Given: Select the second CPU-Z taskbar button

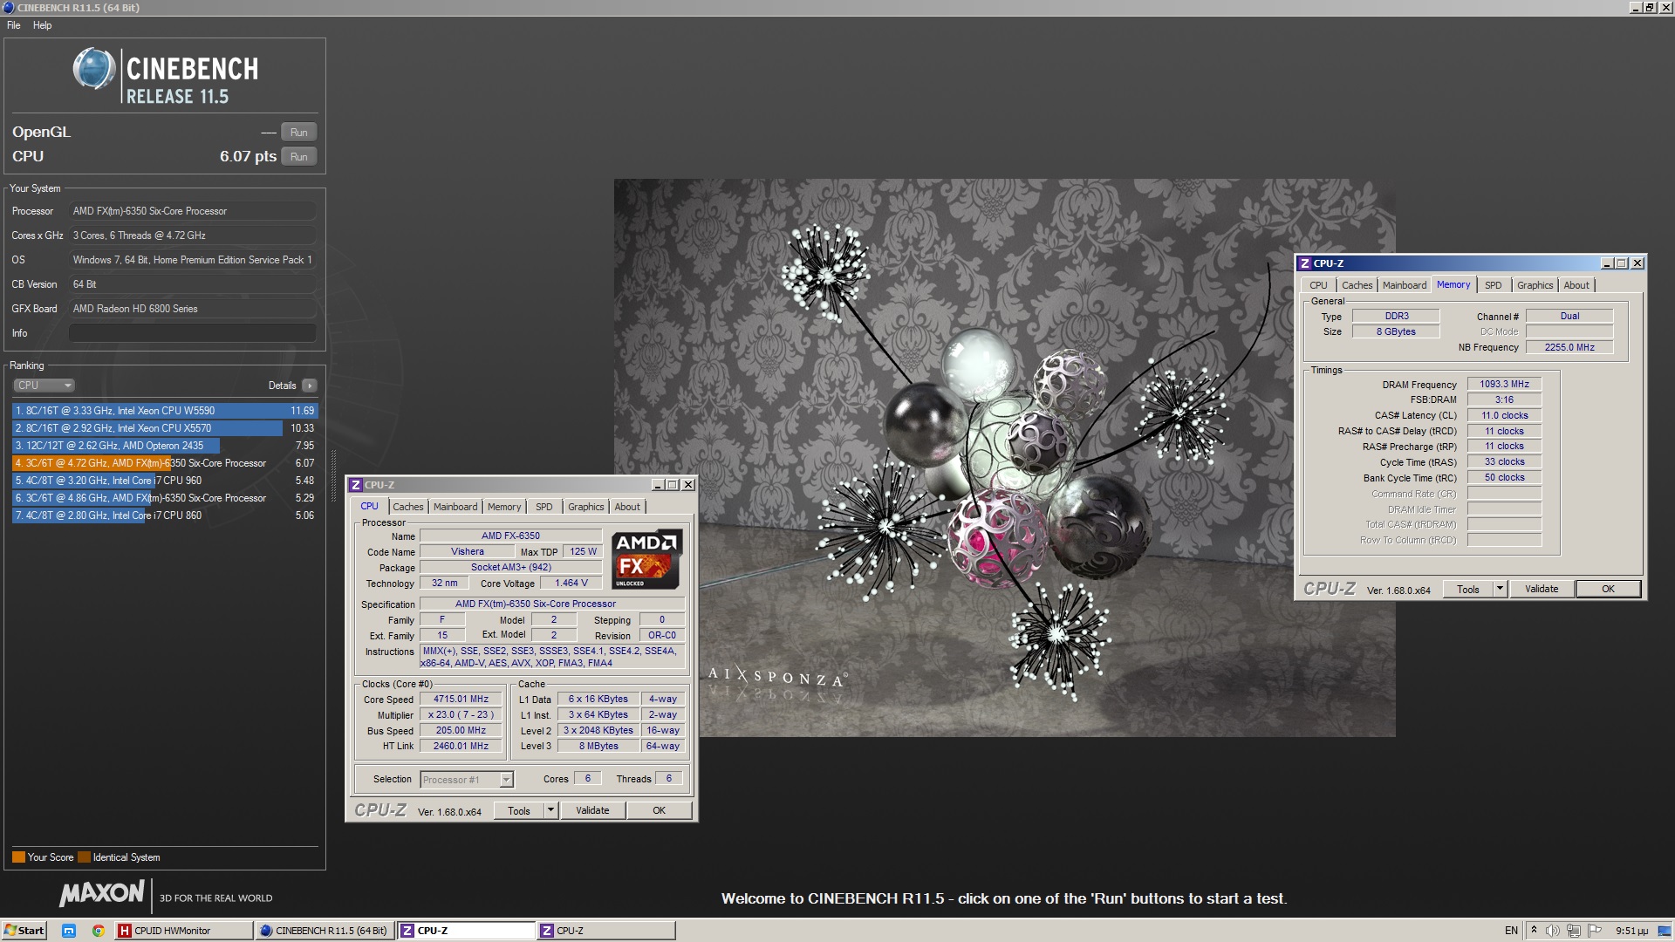Looking at the screenshot, I should [x=605, y=931].
